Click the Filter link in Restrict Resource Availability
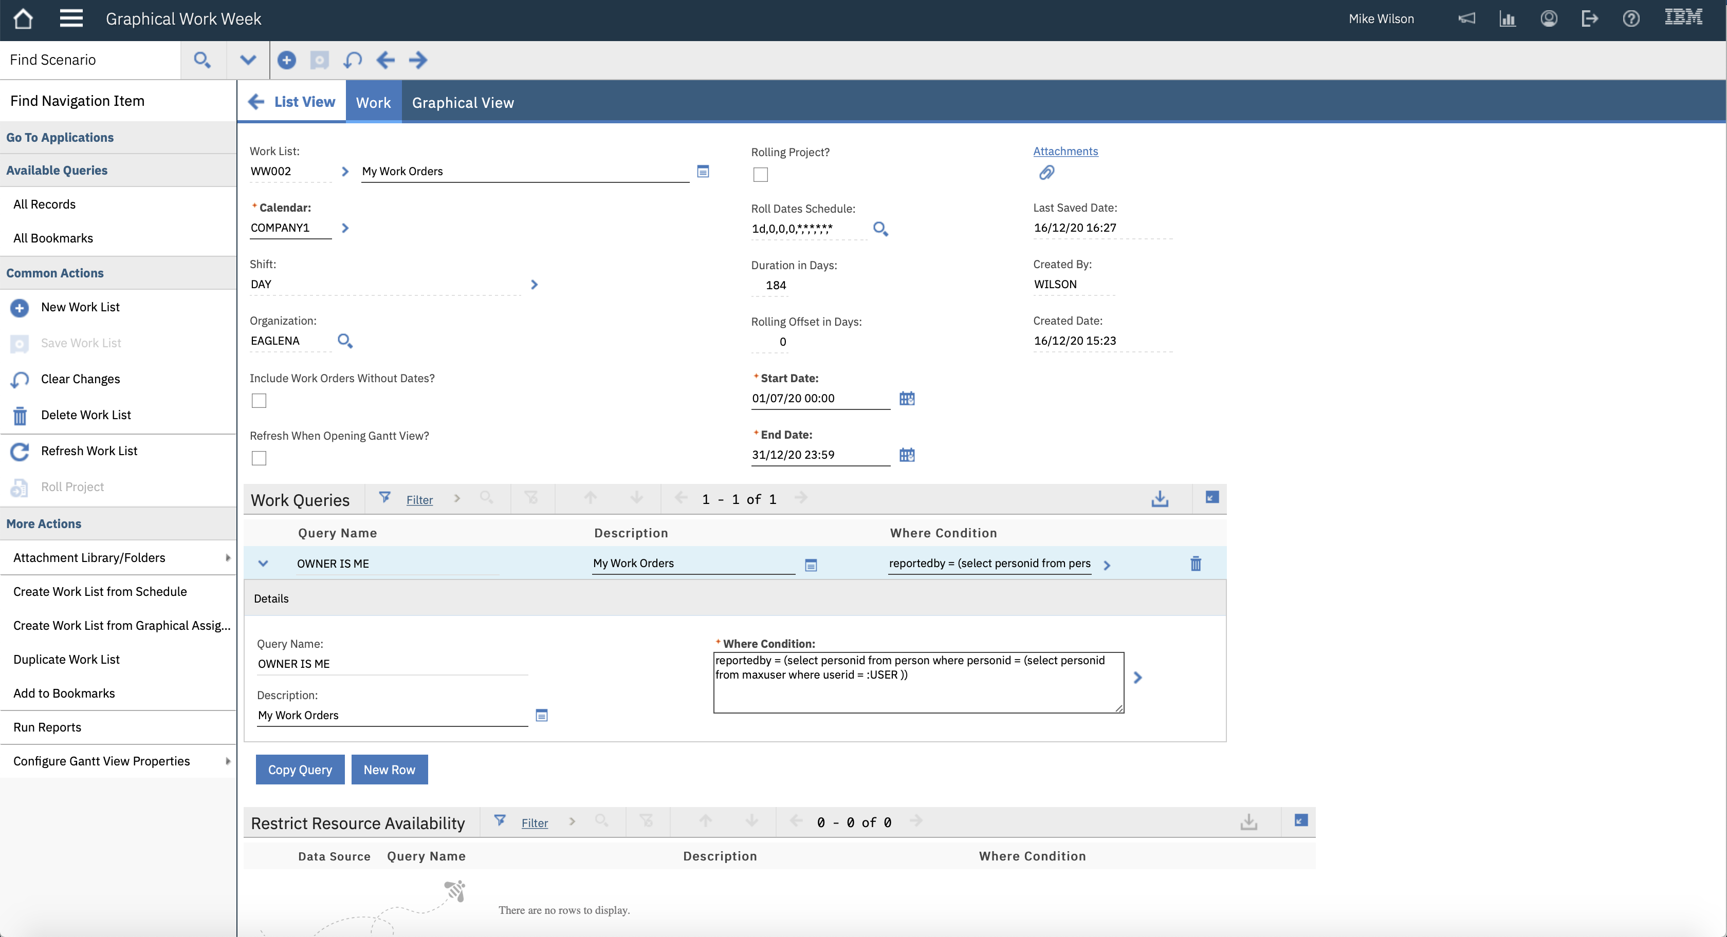The height and width of the screenshot is (937, 1727). pos(535,822)
